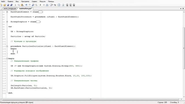Place cursor on the 'var' keyword line
Image resolution: width=185 pixels, height=104 pixels.
[10, 27]
